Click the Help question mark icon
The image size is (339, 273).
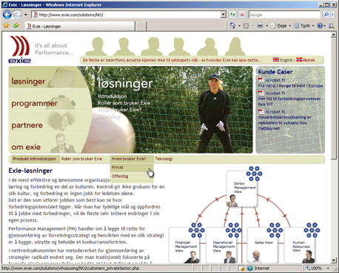click(320, 25)
